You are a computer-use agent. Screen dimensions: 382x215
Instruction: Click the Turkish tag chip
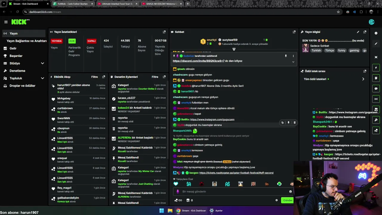[x=316, y=50]
